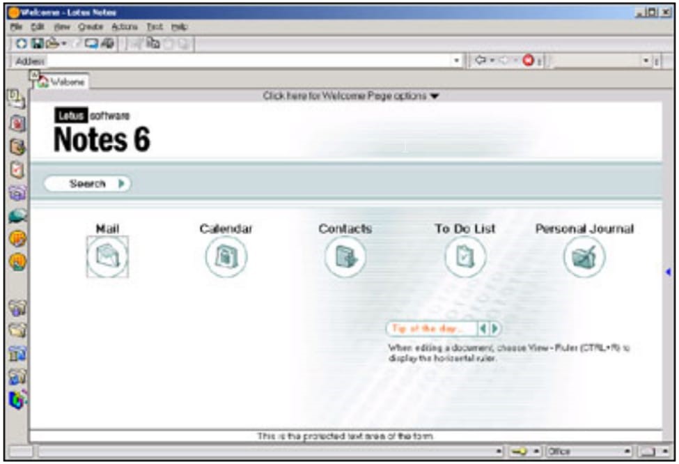Open the first folder in lower bookmark group
Viewport: 679px width, 464px height.
[17, 309]
